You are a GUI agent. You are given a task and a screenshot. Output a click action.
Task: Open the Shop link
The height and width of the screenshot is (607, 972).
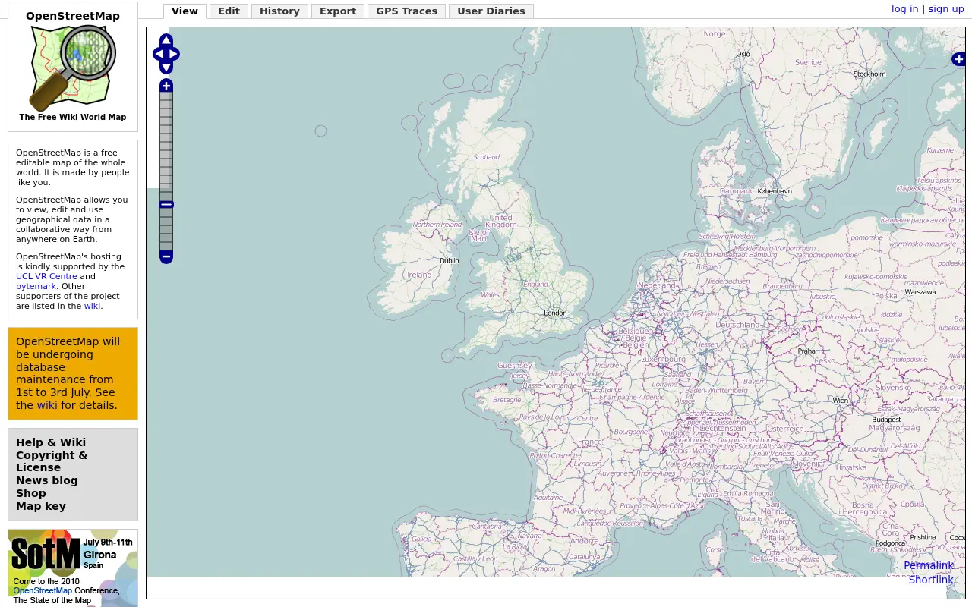click(31, 493)
